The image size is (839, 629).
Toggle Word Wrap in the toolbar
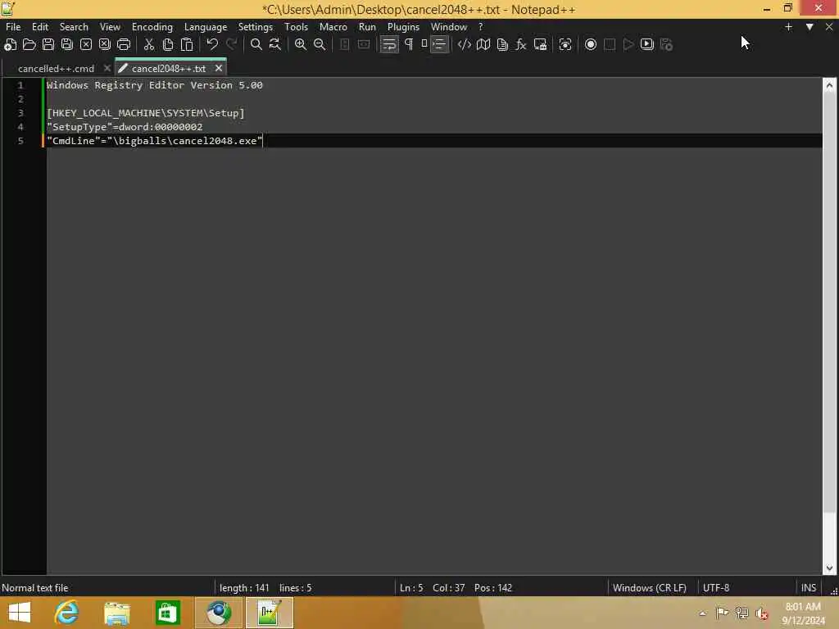(x=389, y=45)
